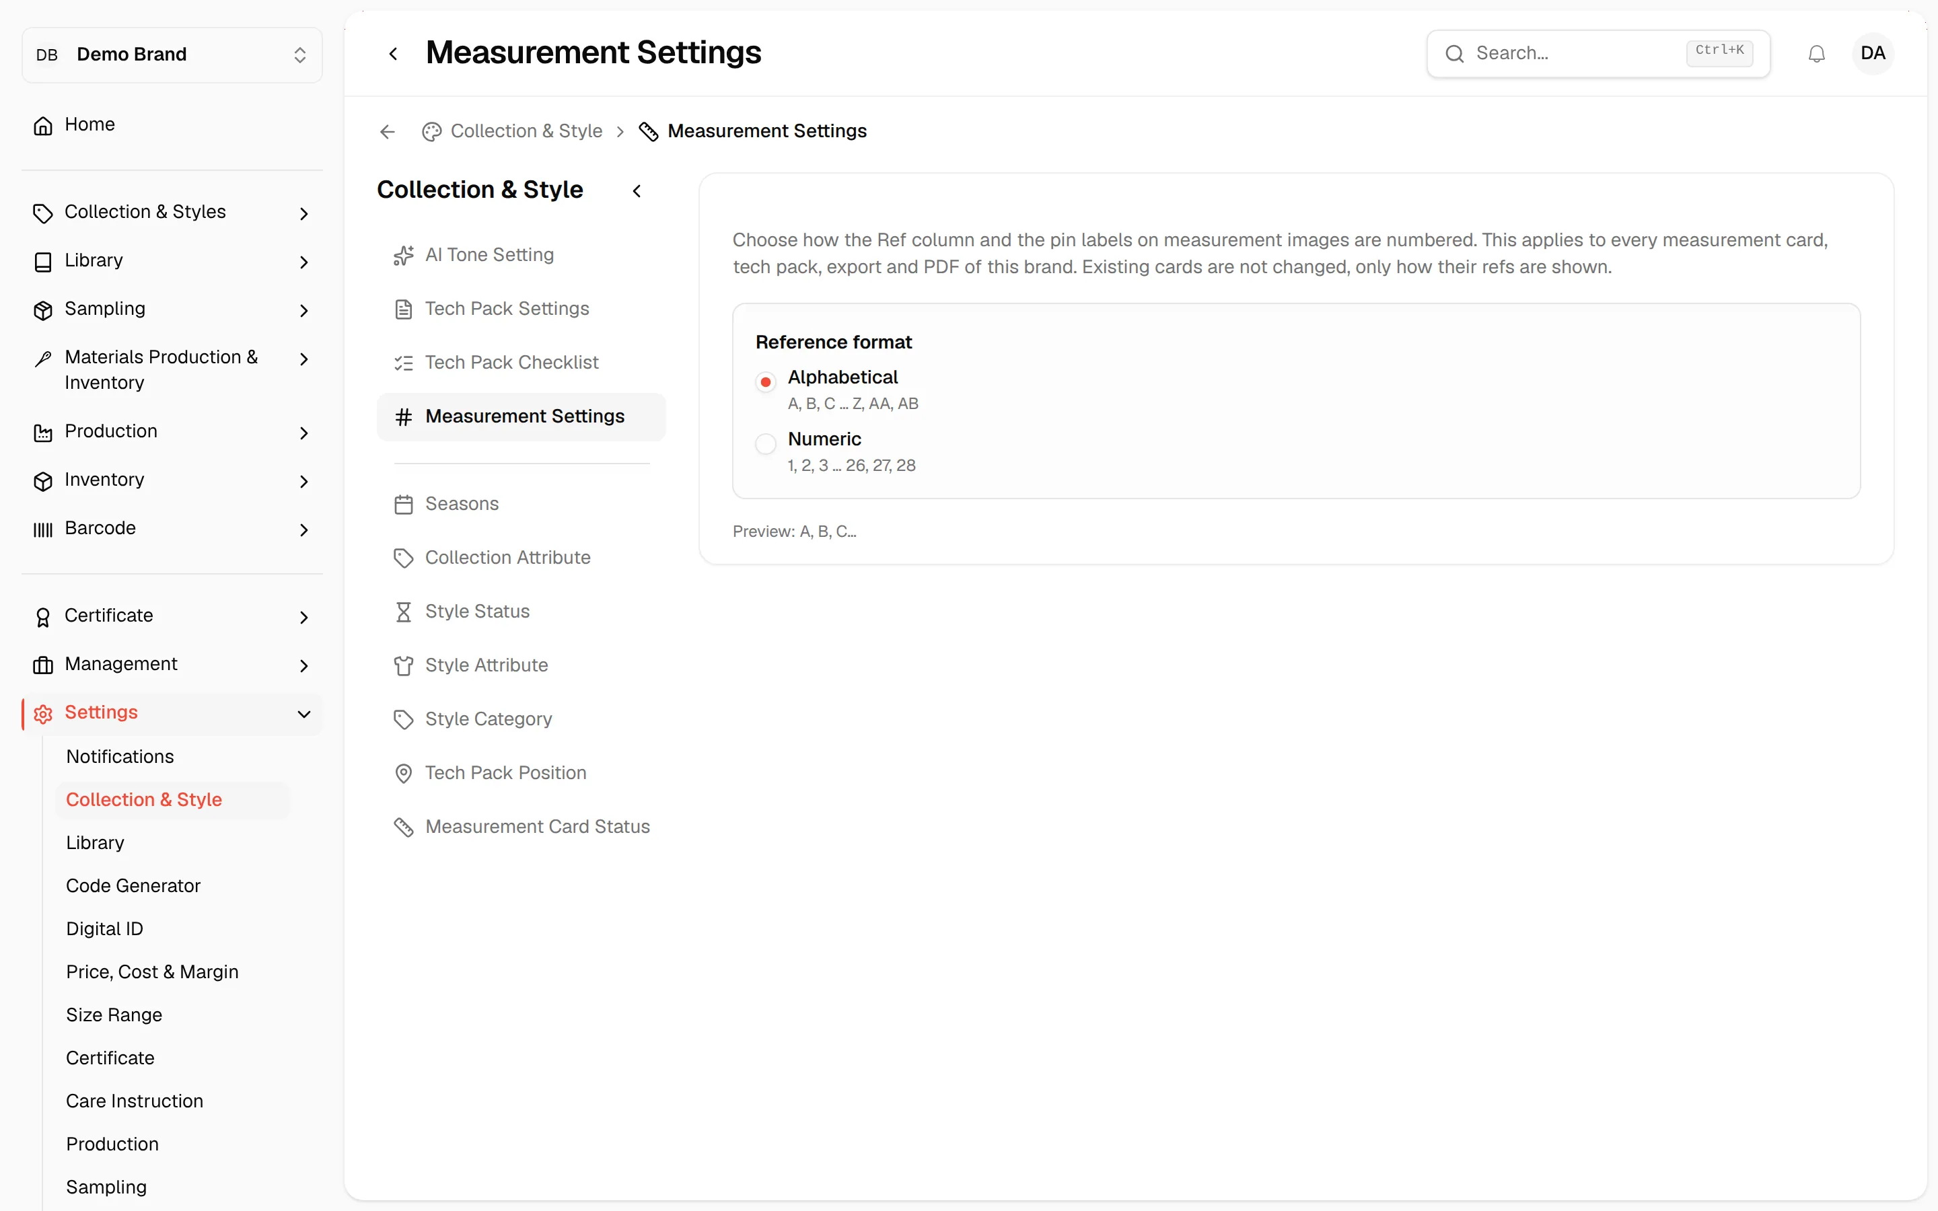Expand the Inventory chevron
Viewport: 1938px width, 1211px height.
pyautogui.click(x=303, y=480)
